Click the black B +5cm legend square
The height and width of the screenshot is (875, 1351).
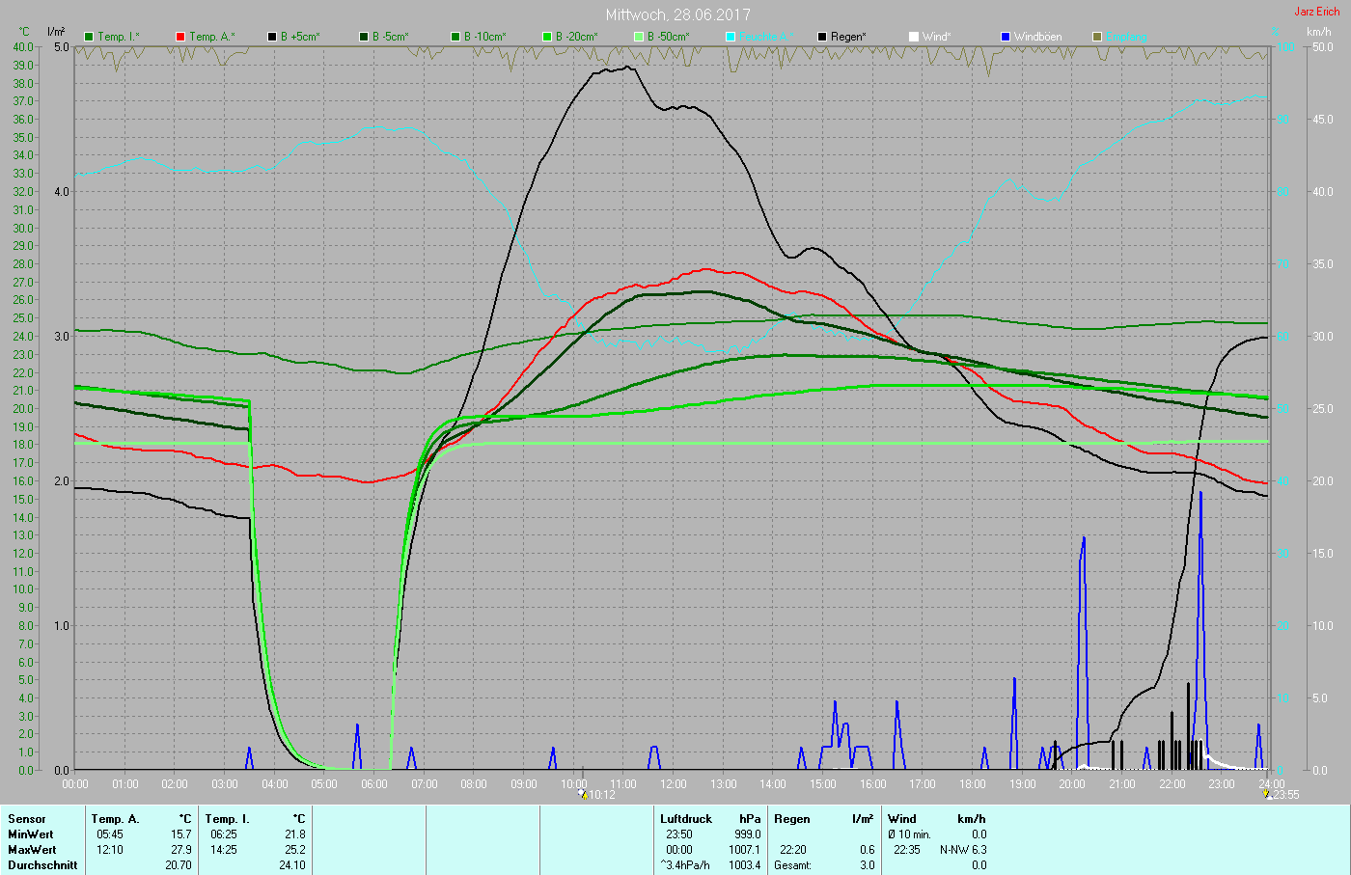pyautogui.click(x=273, y=37)
